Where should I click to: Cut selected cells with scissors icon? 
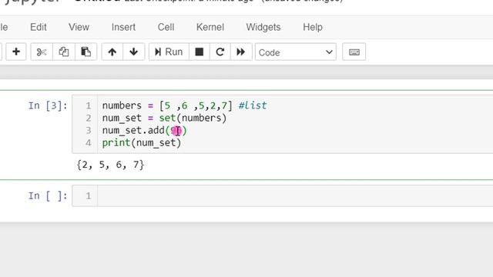pyautogui.click(x=42, y=52)
